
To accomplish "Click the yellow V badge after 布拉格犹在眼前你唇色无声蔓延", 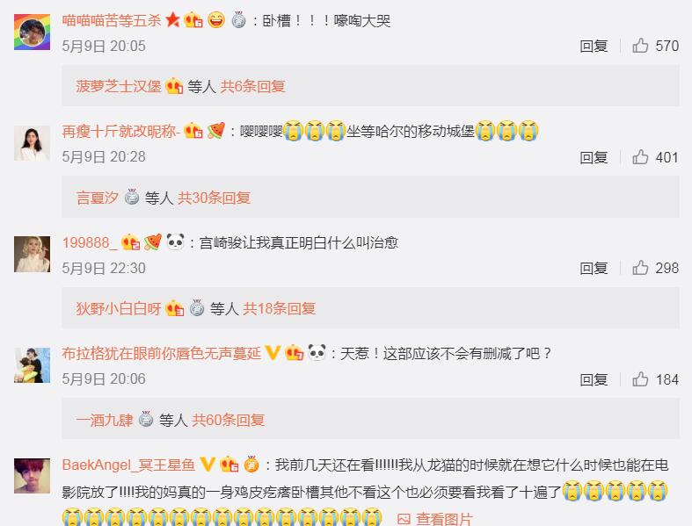I will (x=273, y=353).
